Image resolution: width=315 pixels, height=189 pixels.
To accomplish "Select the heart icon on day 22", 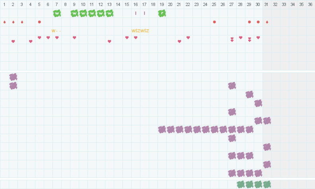I will click(188, 38).
